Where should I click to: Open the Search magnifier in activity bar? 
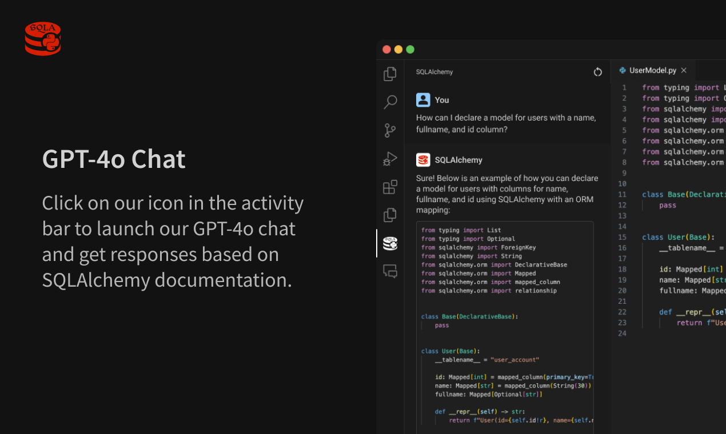point(390,102)
